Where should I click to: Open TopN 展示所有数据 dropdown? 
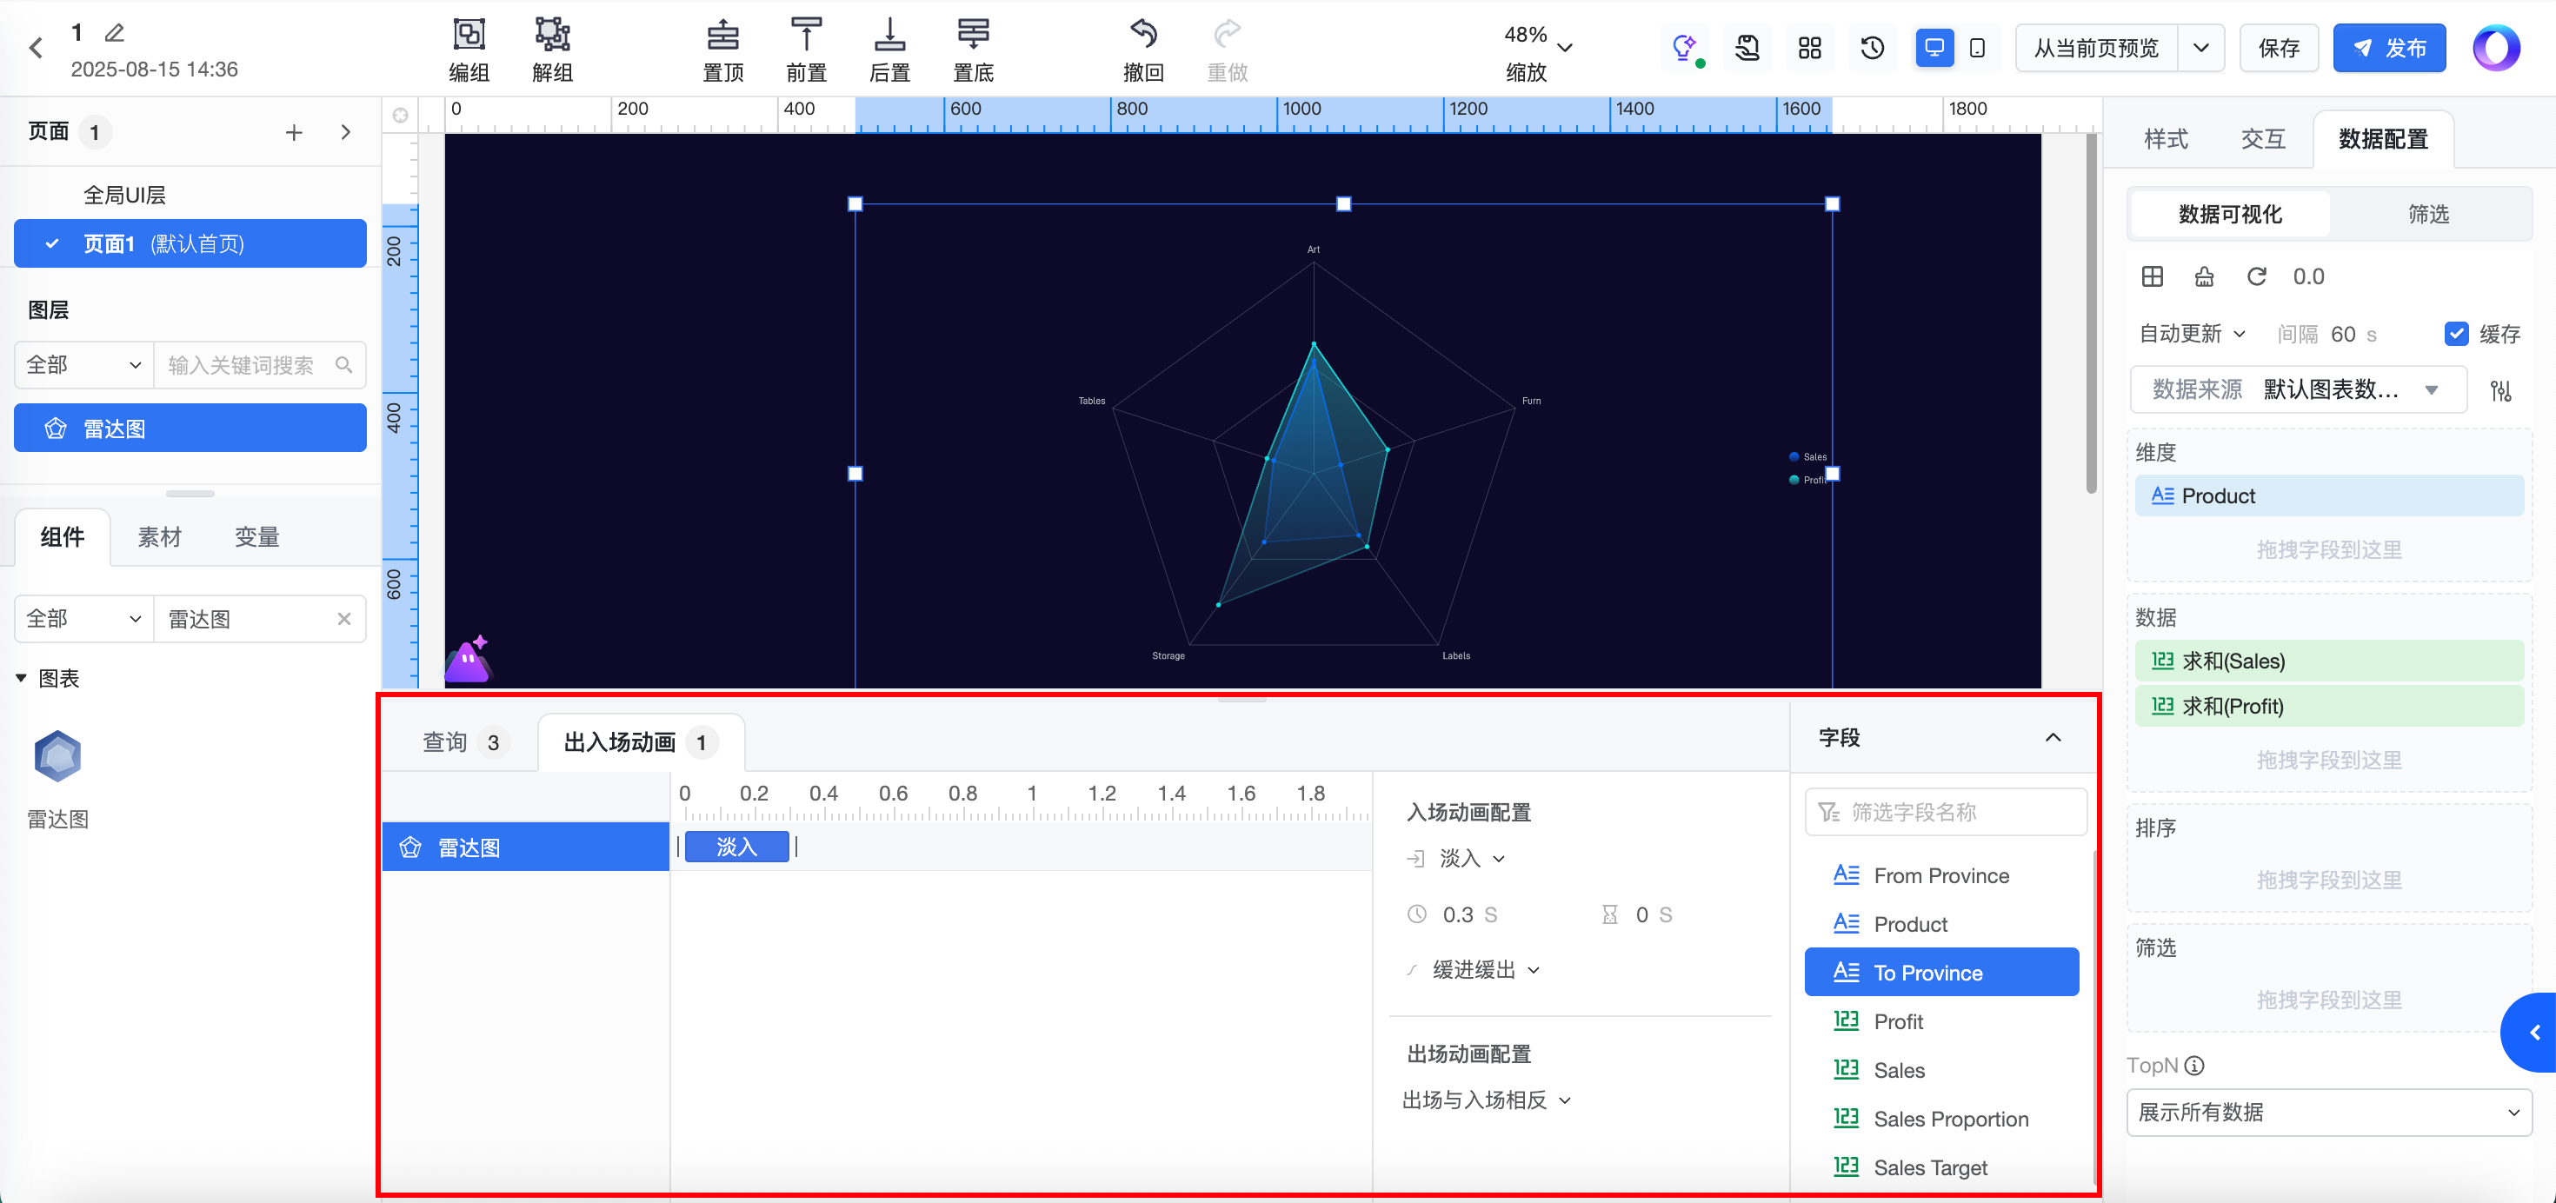pos(2328,1113)
